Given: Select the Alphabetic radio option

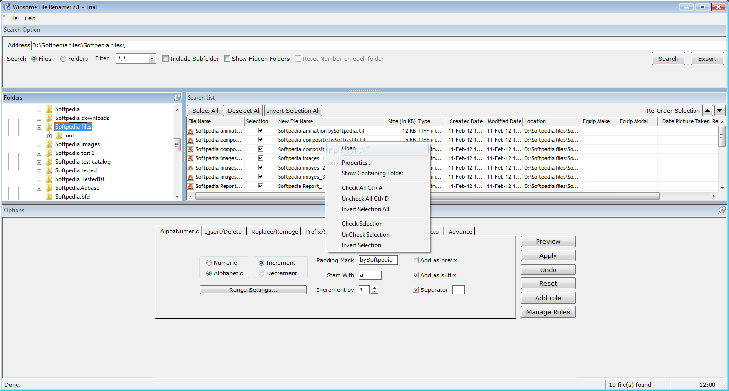Looking at the screenshot, I should 209,273.
